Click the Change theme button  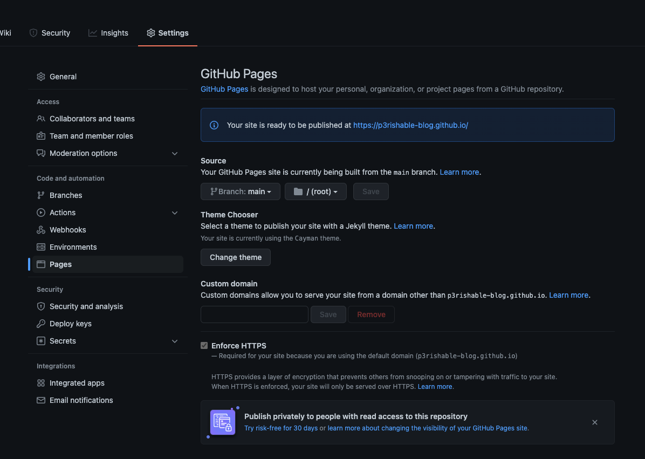pos(236,257)
